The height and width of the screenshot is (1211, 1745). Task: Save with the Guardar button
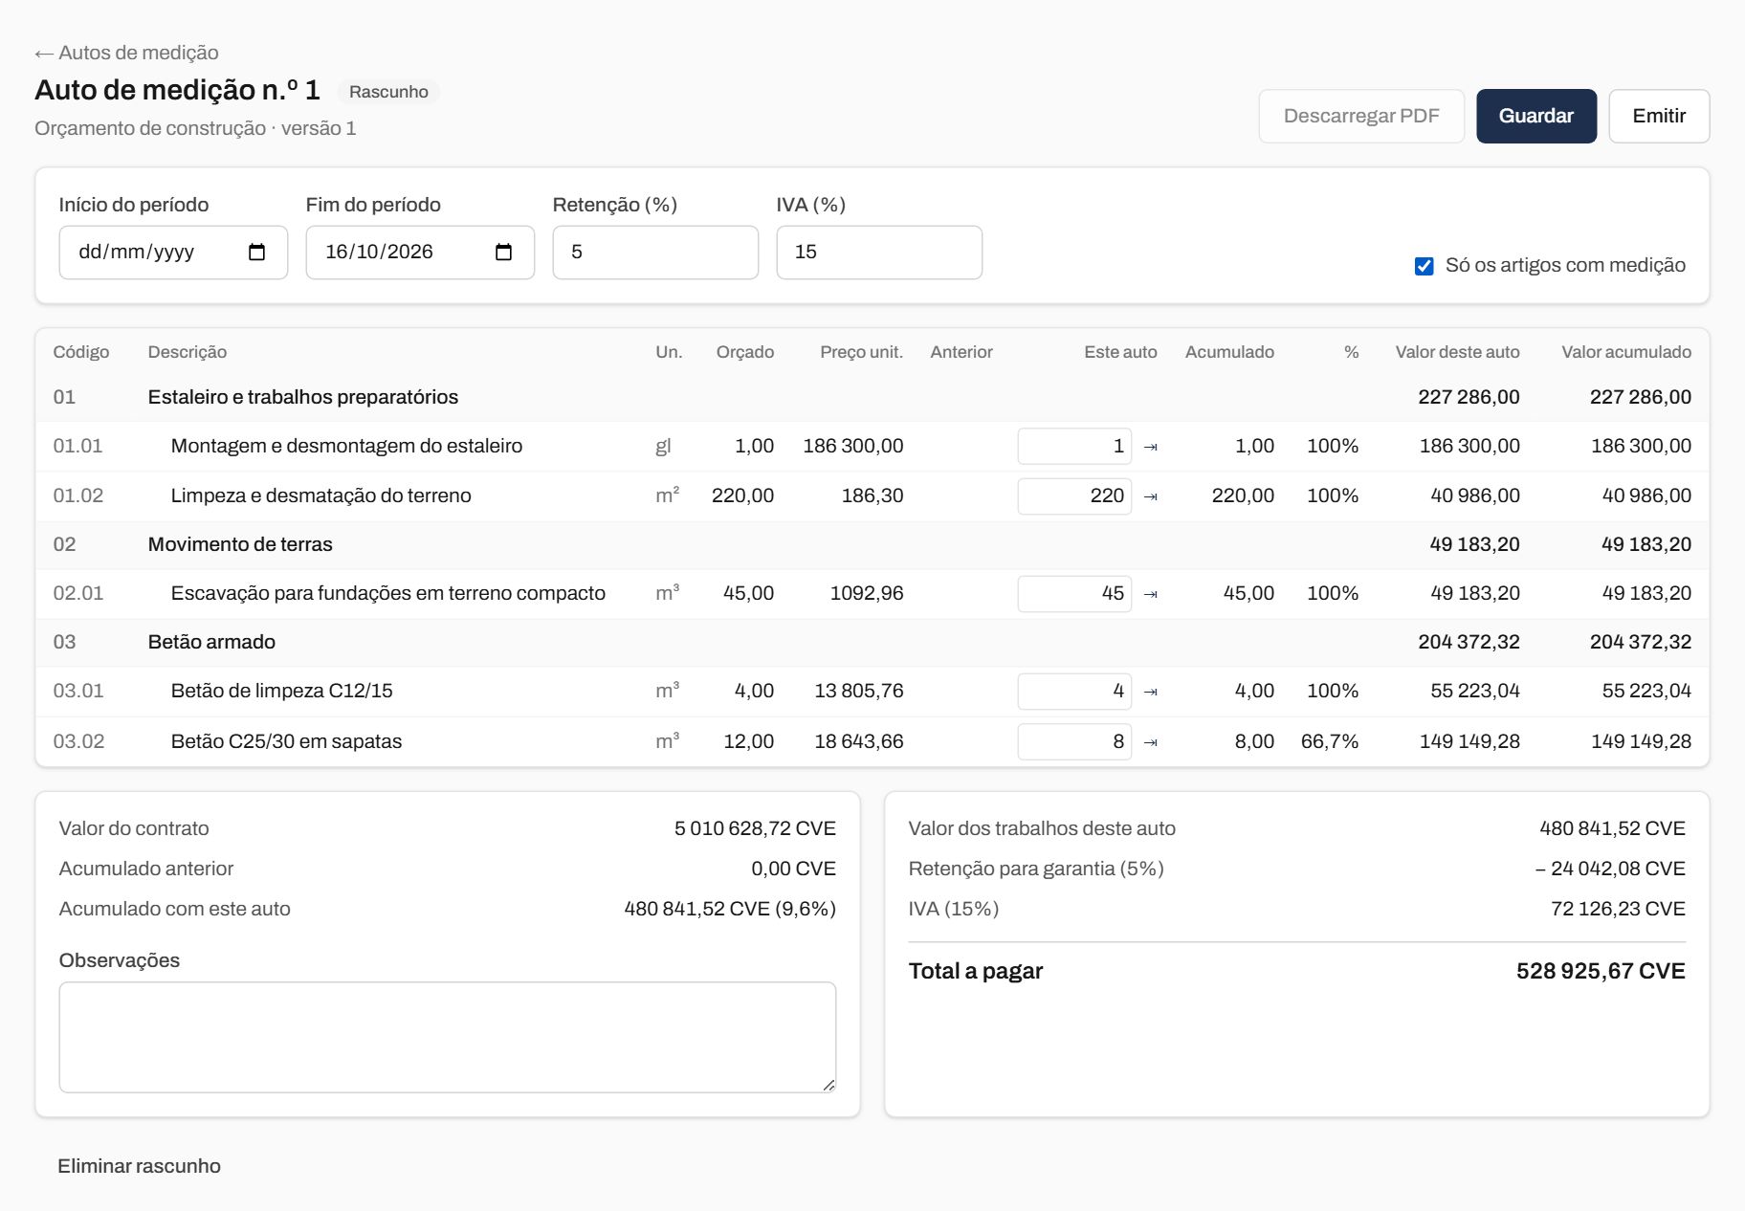click(1535, 116)
